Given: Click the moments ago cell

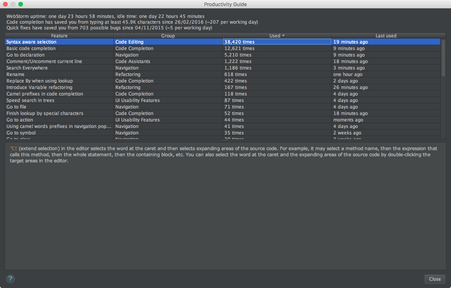Looking at the screenshot, I should 386,120.
